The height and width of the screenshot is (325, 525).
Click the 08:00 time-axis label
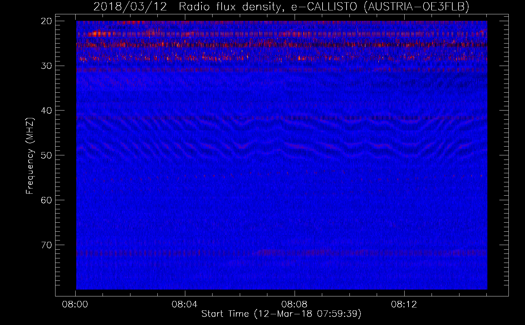click(75, 305)
